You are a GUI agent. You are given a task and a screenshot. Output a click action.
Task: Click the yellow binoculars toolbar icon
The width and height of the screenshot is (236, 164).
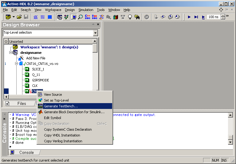coord(137,17)
